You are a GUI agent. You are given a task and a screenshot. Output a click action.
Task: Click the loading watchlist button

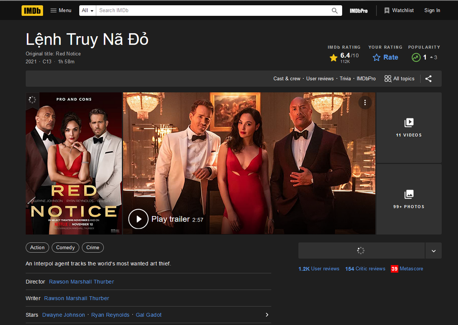click(x=361, y=251)
